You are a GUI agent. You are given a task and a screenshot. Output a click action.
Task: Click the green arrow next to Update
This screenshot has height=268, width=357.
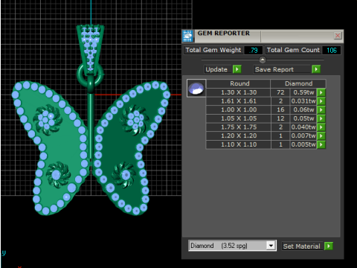click(237, 69)
